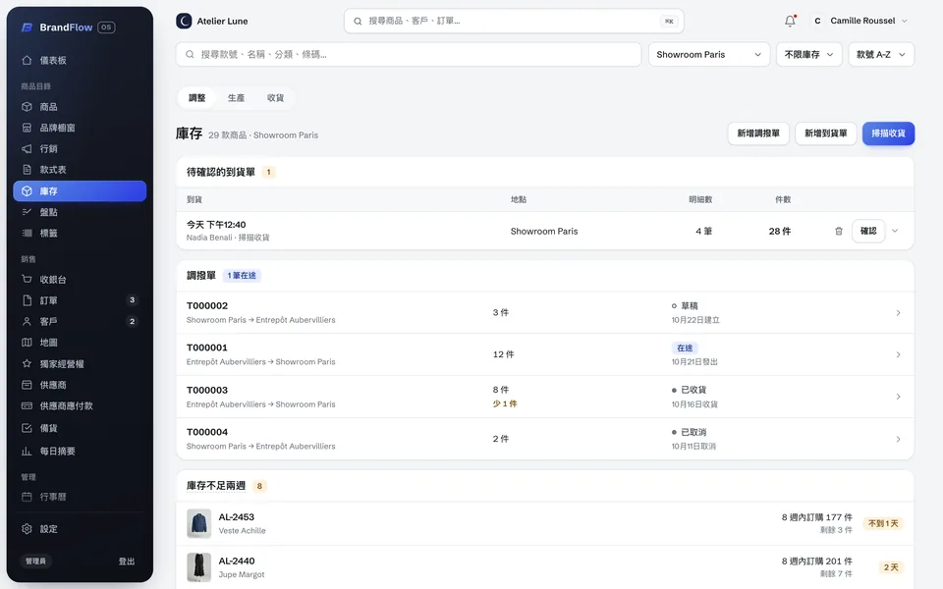The height and width of the screenshot is (589, 943).
Task: Open the AL-2453 Veste Achille thumbnail
Action: point(198,523)
